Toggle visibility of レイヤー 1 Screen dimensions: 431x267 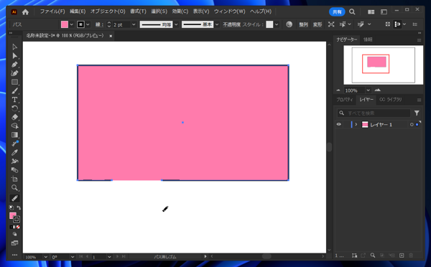tap(338, 124)
